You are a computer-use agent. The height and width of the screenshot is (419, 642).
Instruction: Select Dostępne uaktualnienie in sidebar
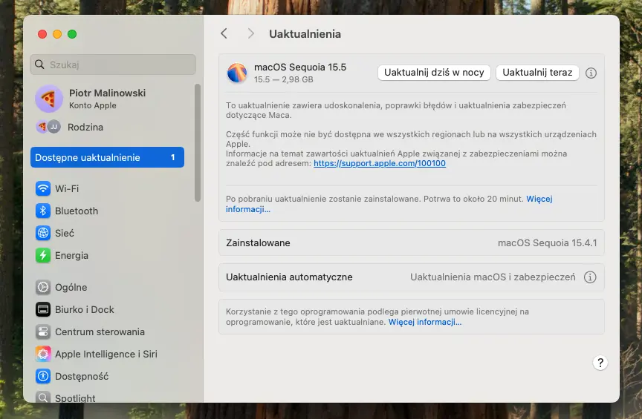click(x=107, y=157)
